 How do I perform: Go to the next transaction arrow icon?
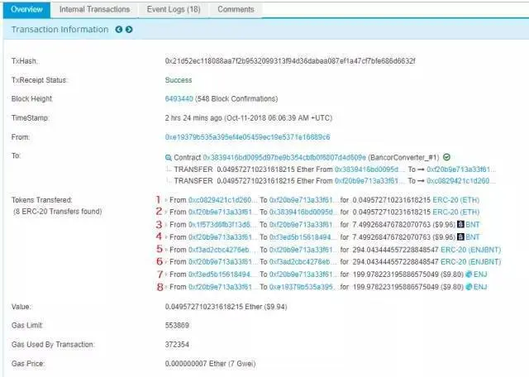(129, 30)
